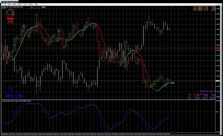Viewport: 223px width, 136px height.
Task: Click the chart shift triangle marker at top
Action: pyautogui.click(x=172, y=6)
